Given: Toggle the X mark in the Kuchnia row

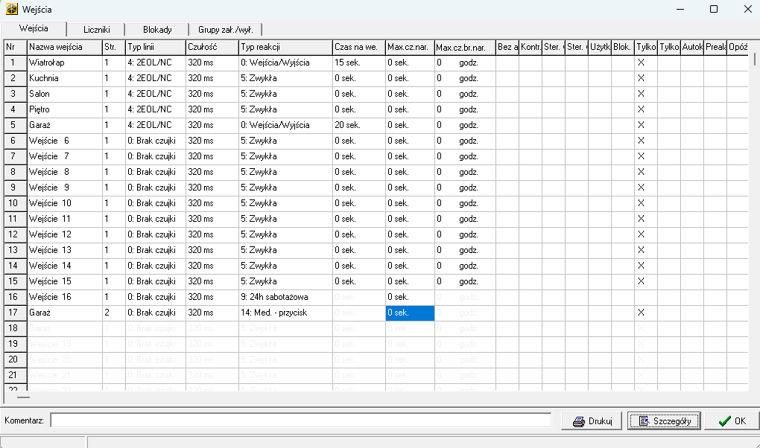Looking at the screenshot, I should 641,78.
